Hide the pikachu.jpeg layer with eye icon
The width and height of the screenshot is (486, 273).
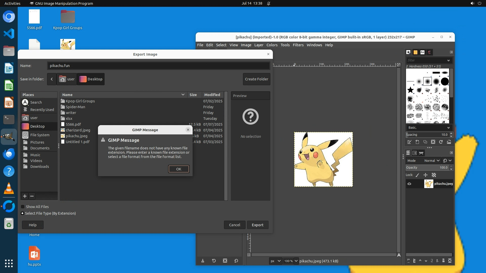pos(409,184)
